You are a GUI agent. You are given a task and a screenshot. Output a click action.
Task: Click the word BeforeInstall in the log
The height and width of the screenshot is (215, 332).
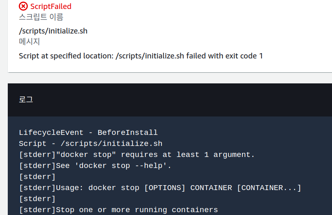pos(128,132)
